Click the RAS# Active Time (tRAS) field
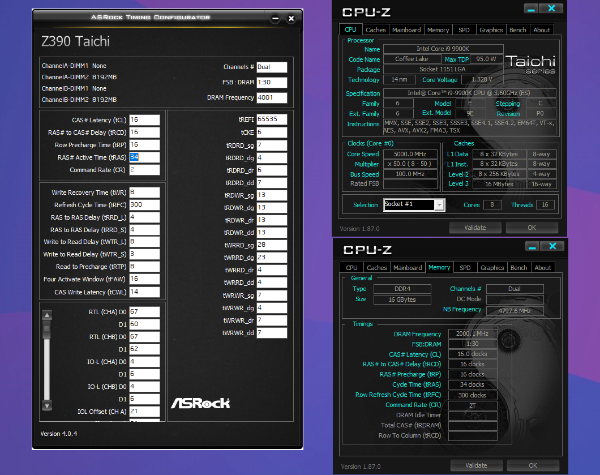This screenshot has width=600, height=475. pyautogui.click(x=144, y=157)
